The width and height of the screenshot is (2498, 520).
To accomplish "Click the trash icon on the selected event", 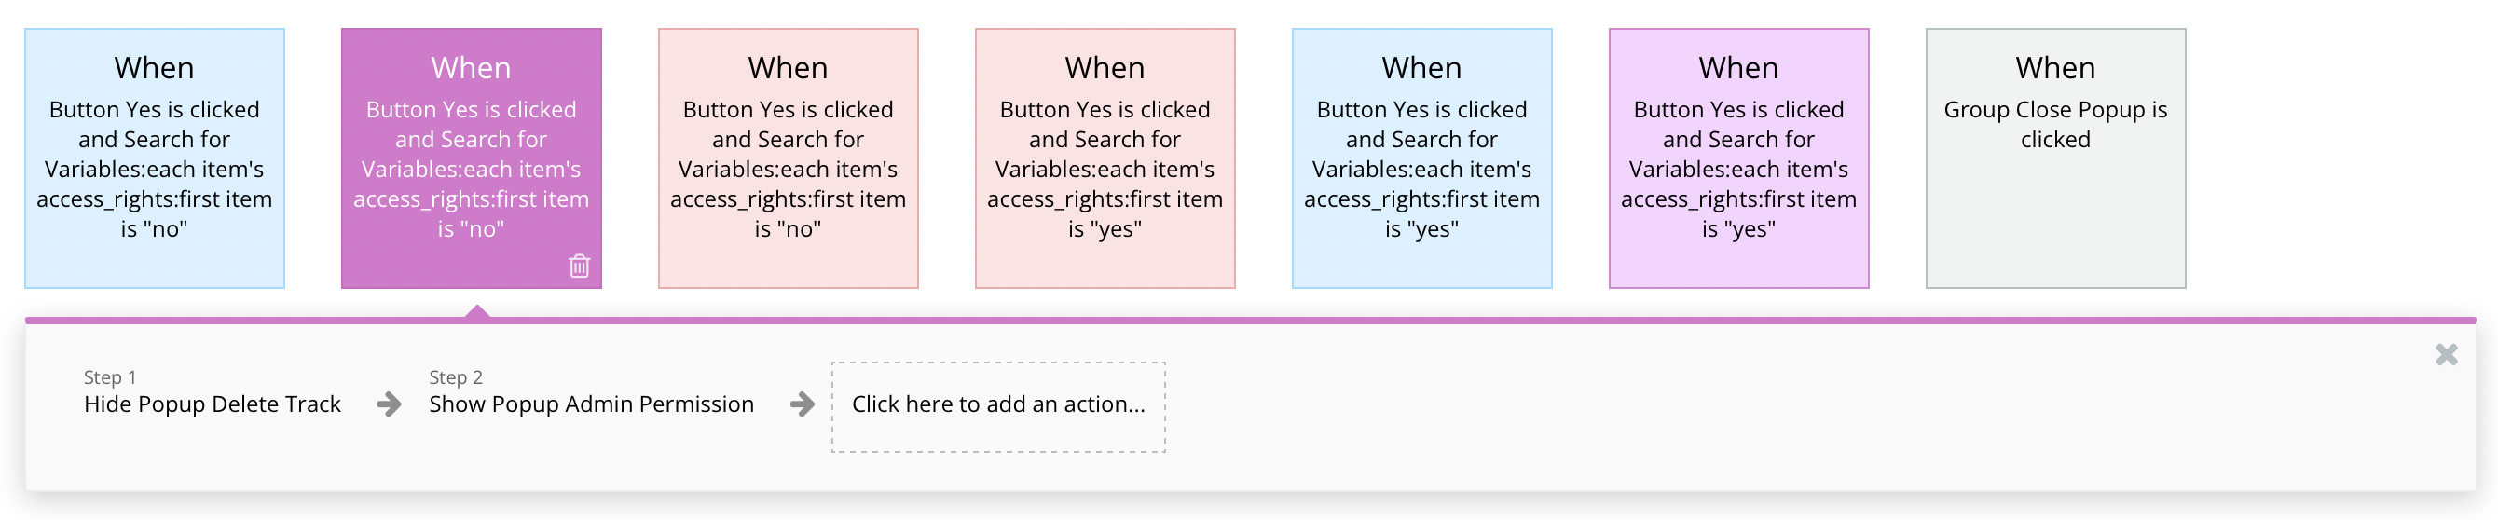I will pos(579,266).
